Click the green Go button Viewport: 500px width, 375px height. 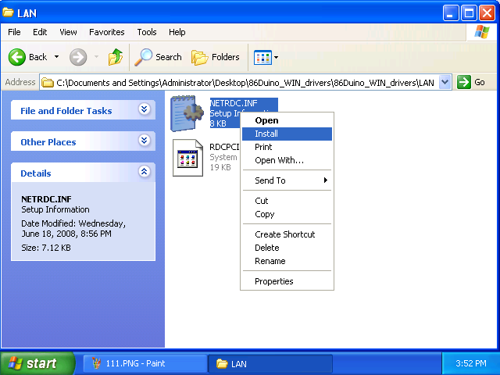(x=471, y=82)
